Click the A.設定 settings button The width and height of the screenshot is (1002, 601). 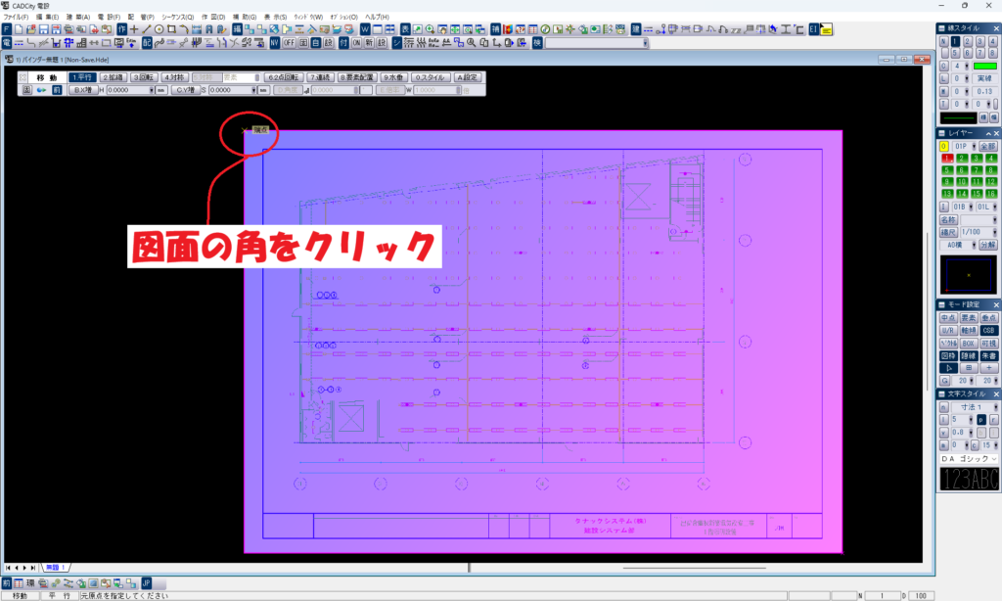[x=467, y=77]
